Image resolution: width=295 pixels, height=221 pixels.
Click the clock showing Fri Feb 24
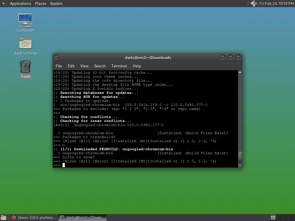click(x=276, y=3)
